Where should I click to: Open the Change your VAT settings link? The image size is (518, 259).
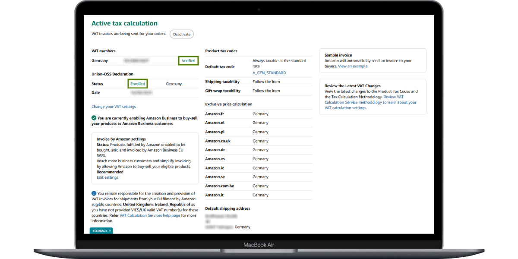pos(114,107)
